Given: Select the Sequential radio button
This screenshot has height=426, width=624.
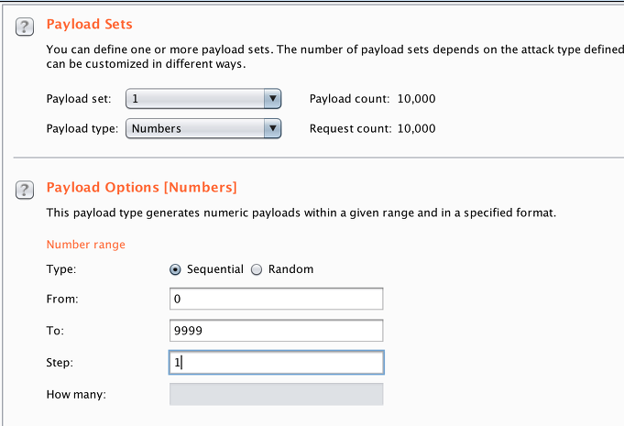Looking at the screenshot, I should (175, 269).
